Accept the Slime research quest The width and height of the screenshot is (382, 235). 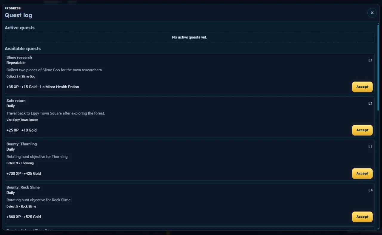click(x=362, y=87)
